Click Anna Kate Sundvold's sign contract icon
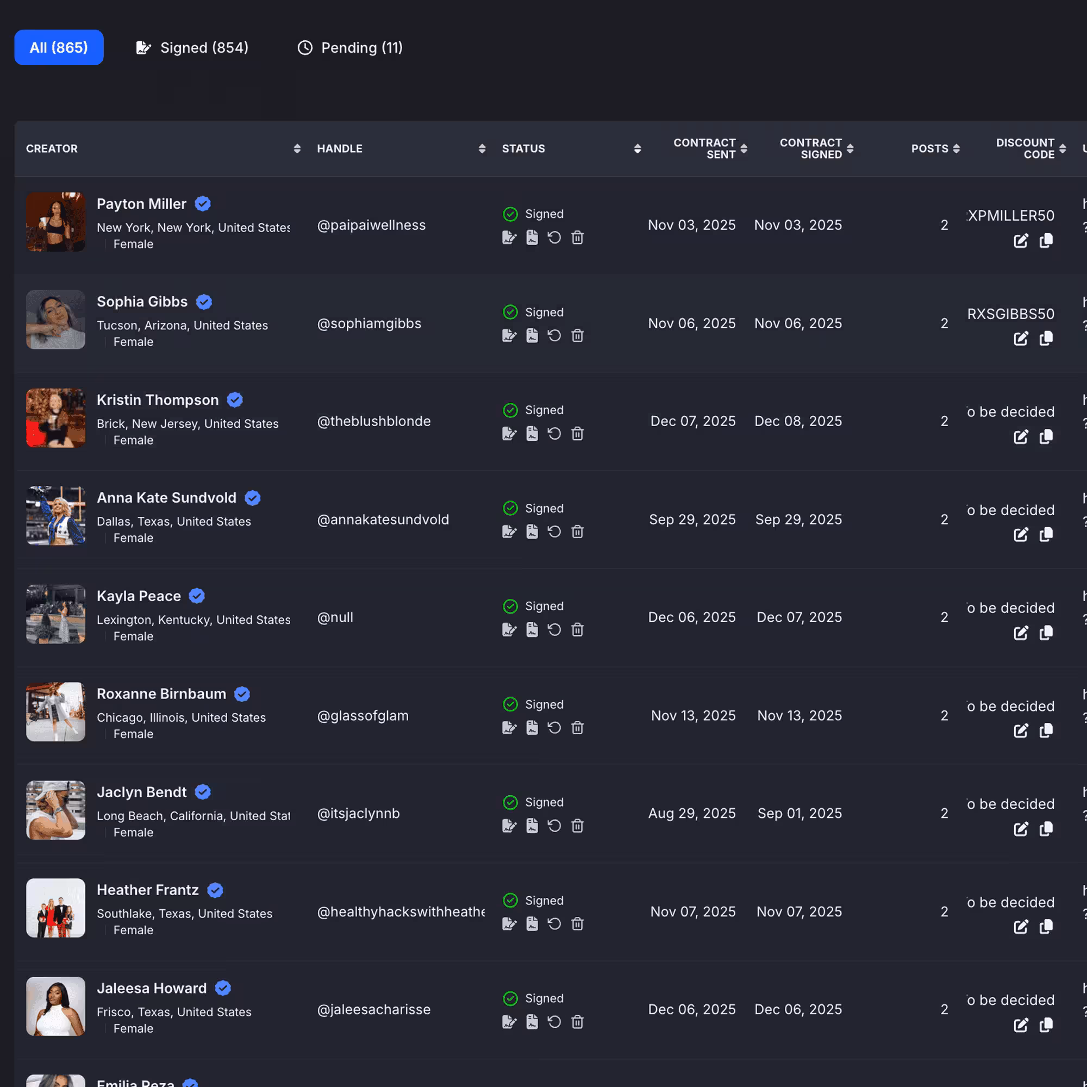Viewport: 1087px width, 1087px height. pos(509,532)
